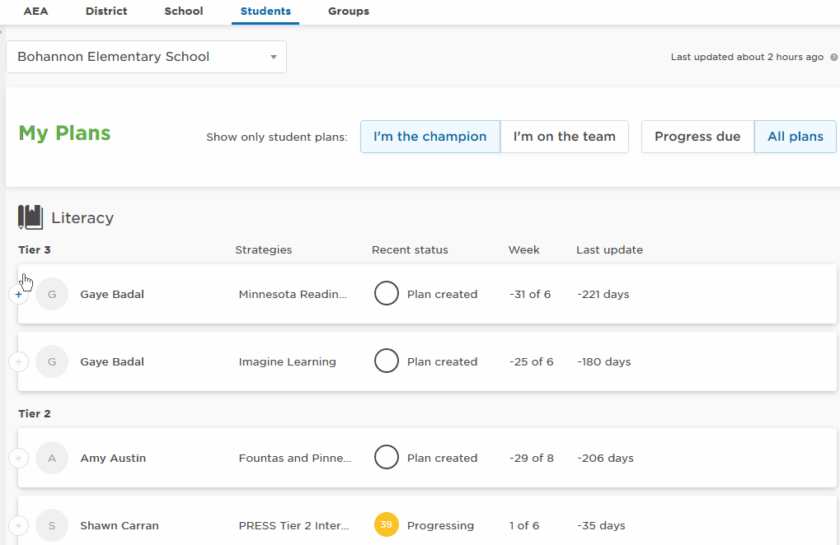Click the Imagine Learning strategy text
Screen dimensions: 840x545
[x=287, y=361]
